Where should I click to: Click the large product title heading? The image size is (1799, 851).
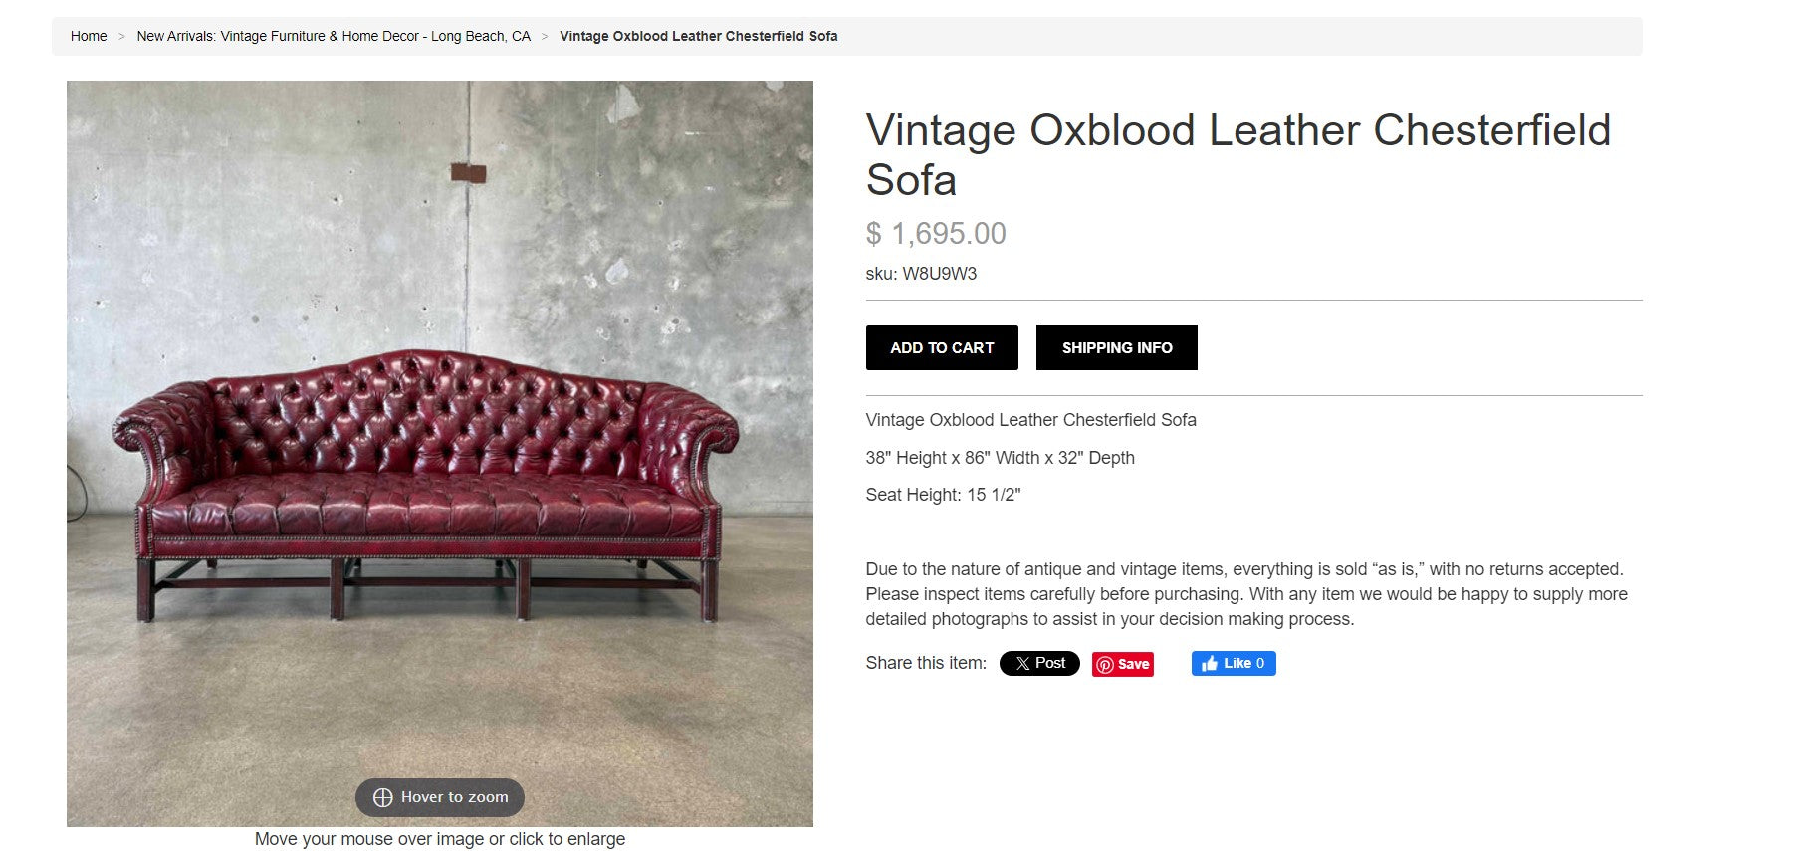pos(1237,155)
